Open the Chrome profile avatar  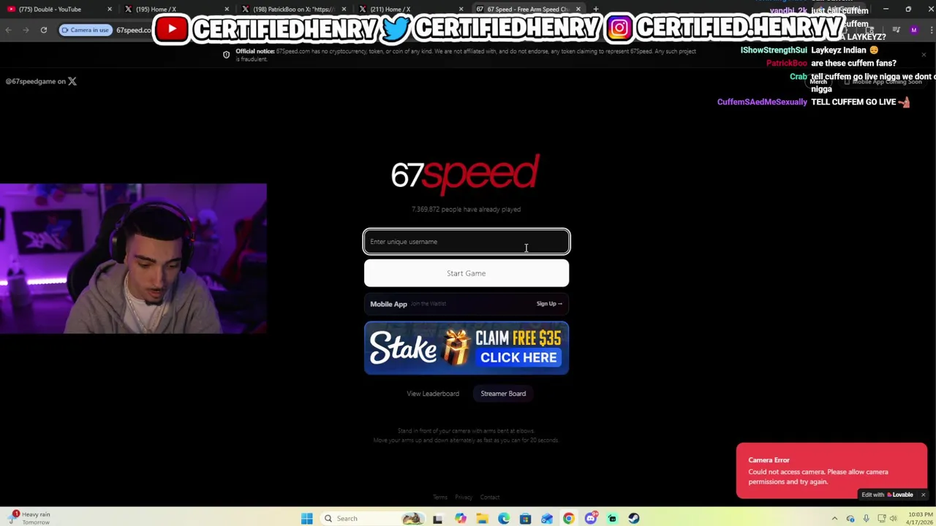913,30
